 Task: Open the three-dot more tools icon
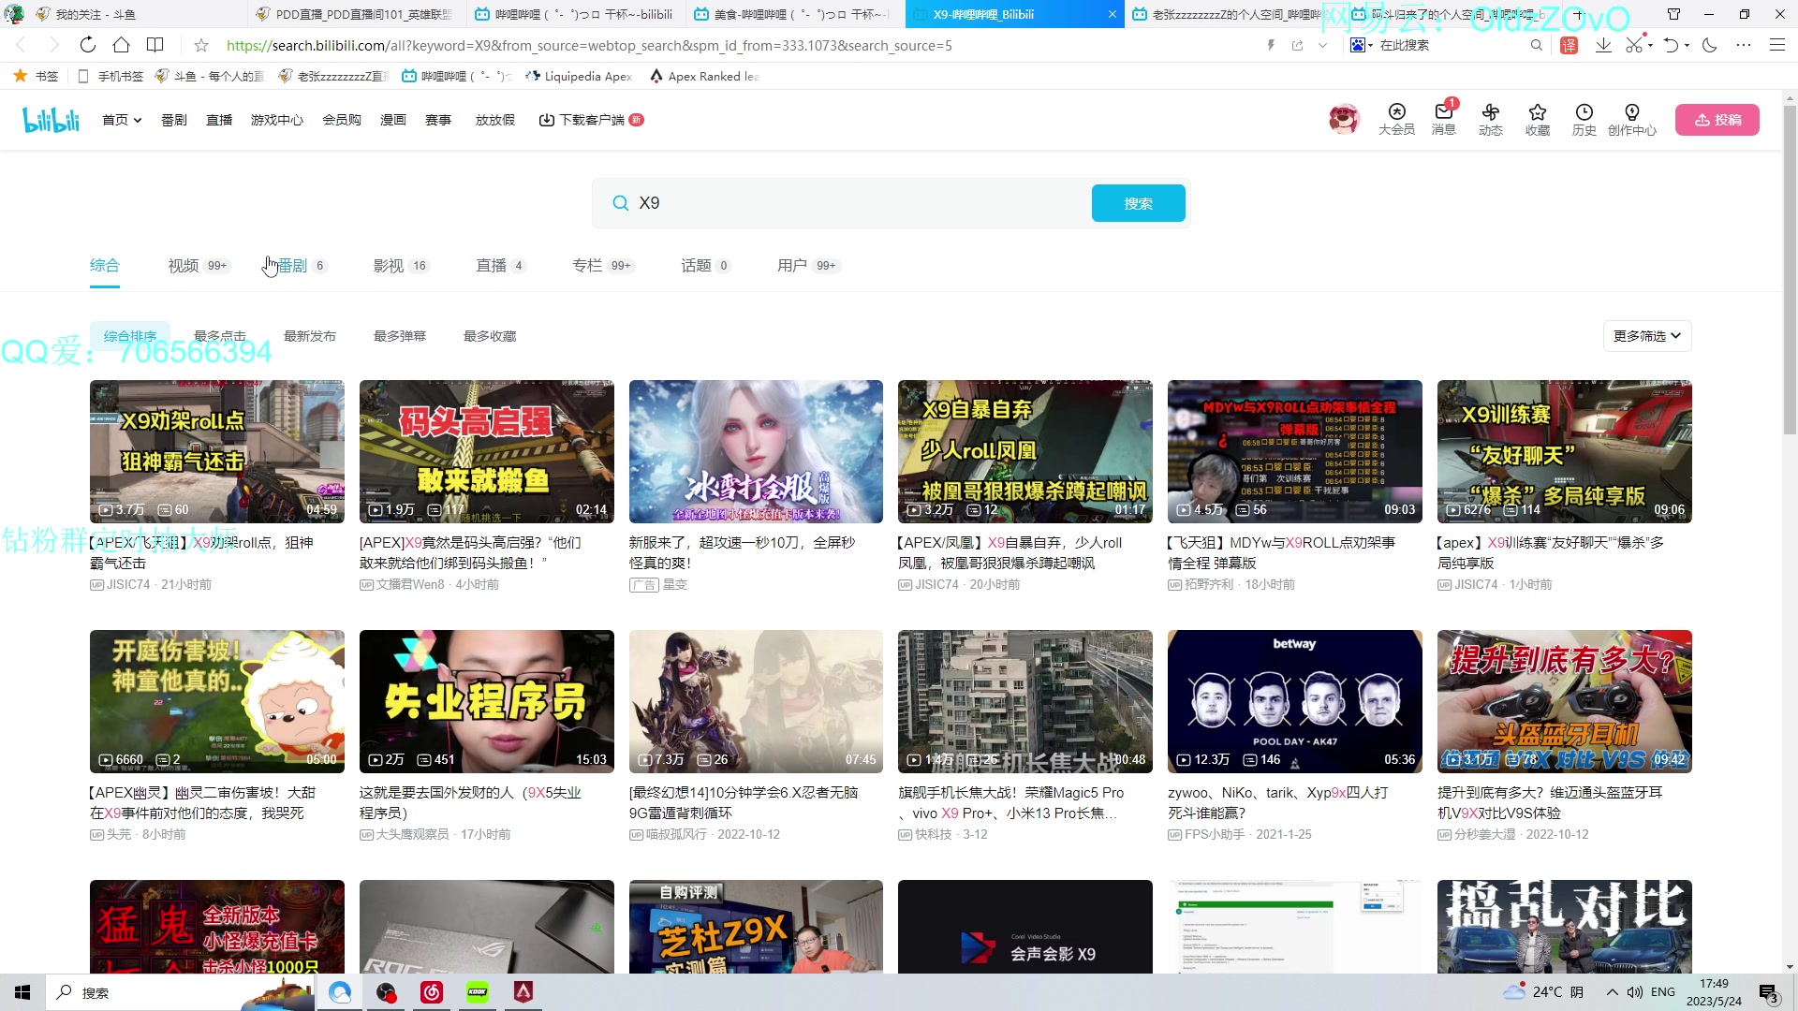[x=1744, y=45]
